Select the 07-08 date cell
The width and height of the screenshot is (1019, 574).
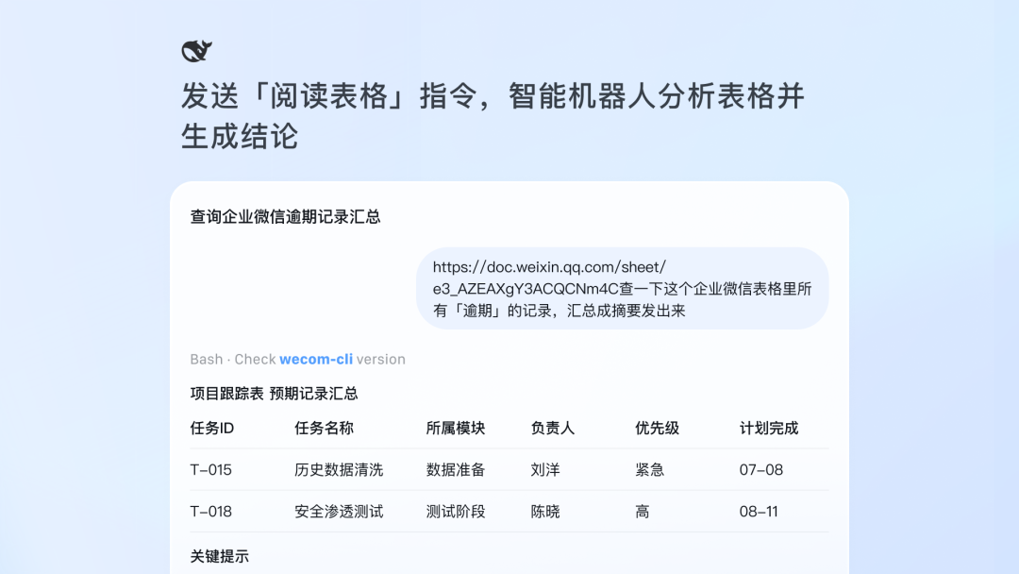pos(761,470)
